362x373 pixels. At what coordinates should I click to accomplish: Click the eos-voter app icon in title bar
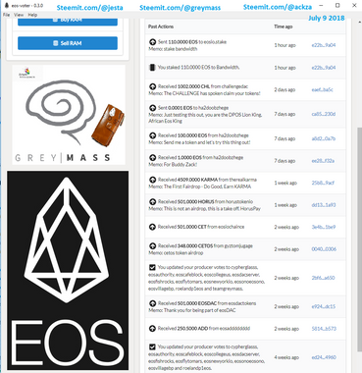pyautogui.click(x=6, y=6)
